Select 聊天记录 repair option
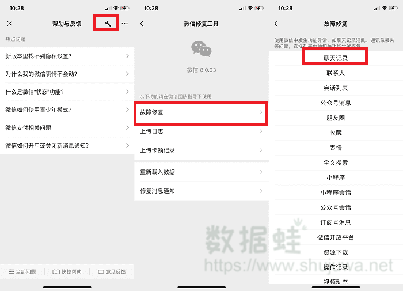This screenshot has height=291, width=403. pos(336,58)
